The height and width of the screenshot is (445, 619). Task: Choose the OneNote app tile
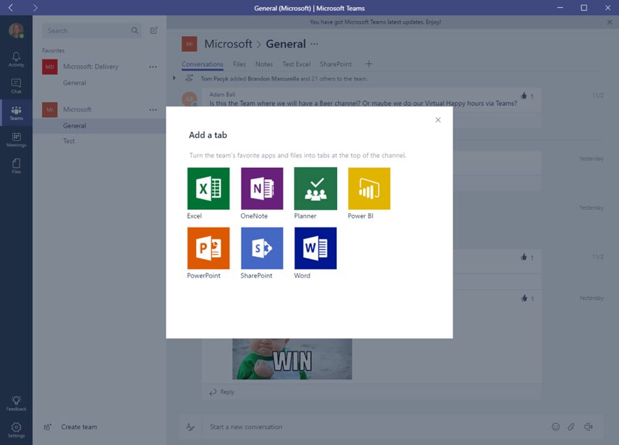click(x=262, y=188)
